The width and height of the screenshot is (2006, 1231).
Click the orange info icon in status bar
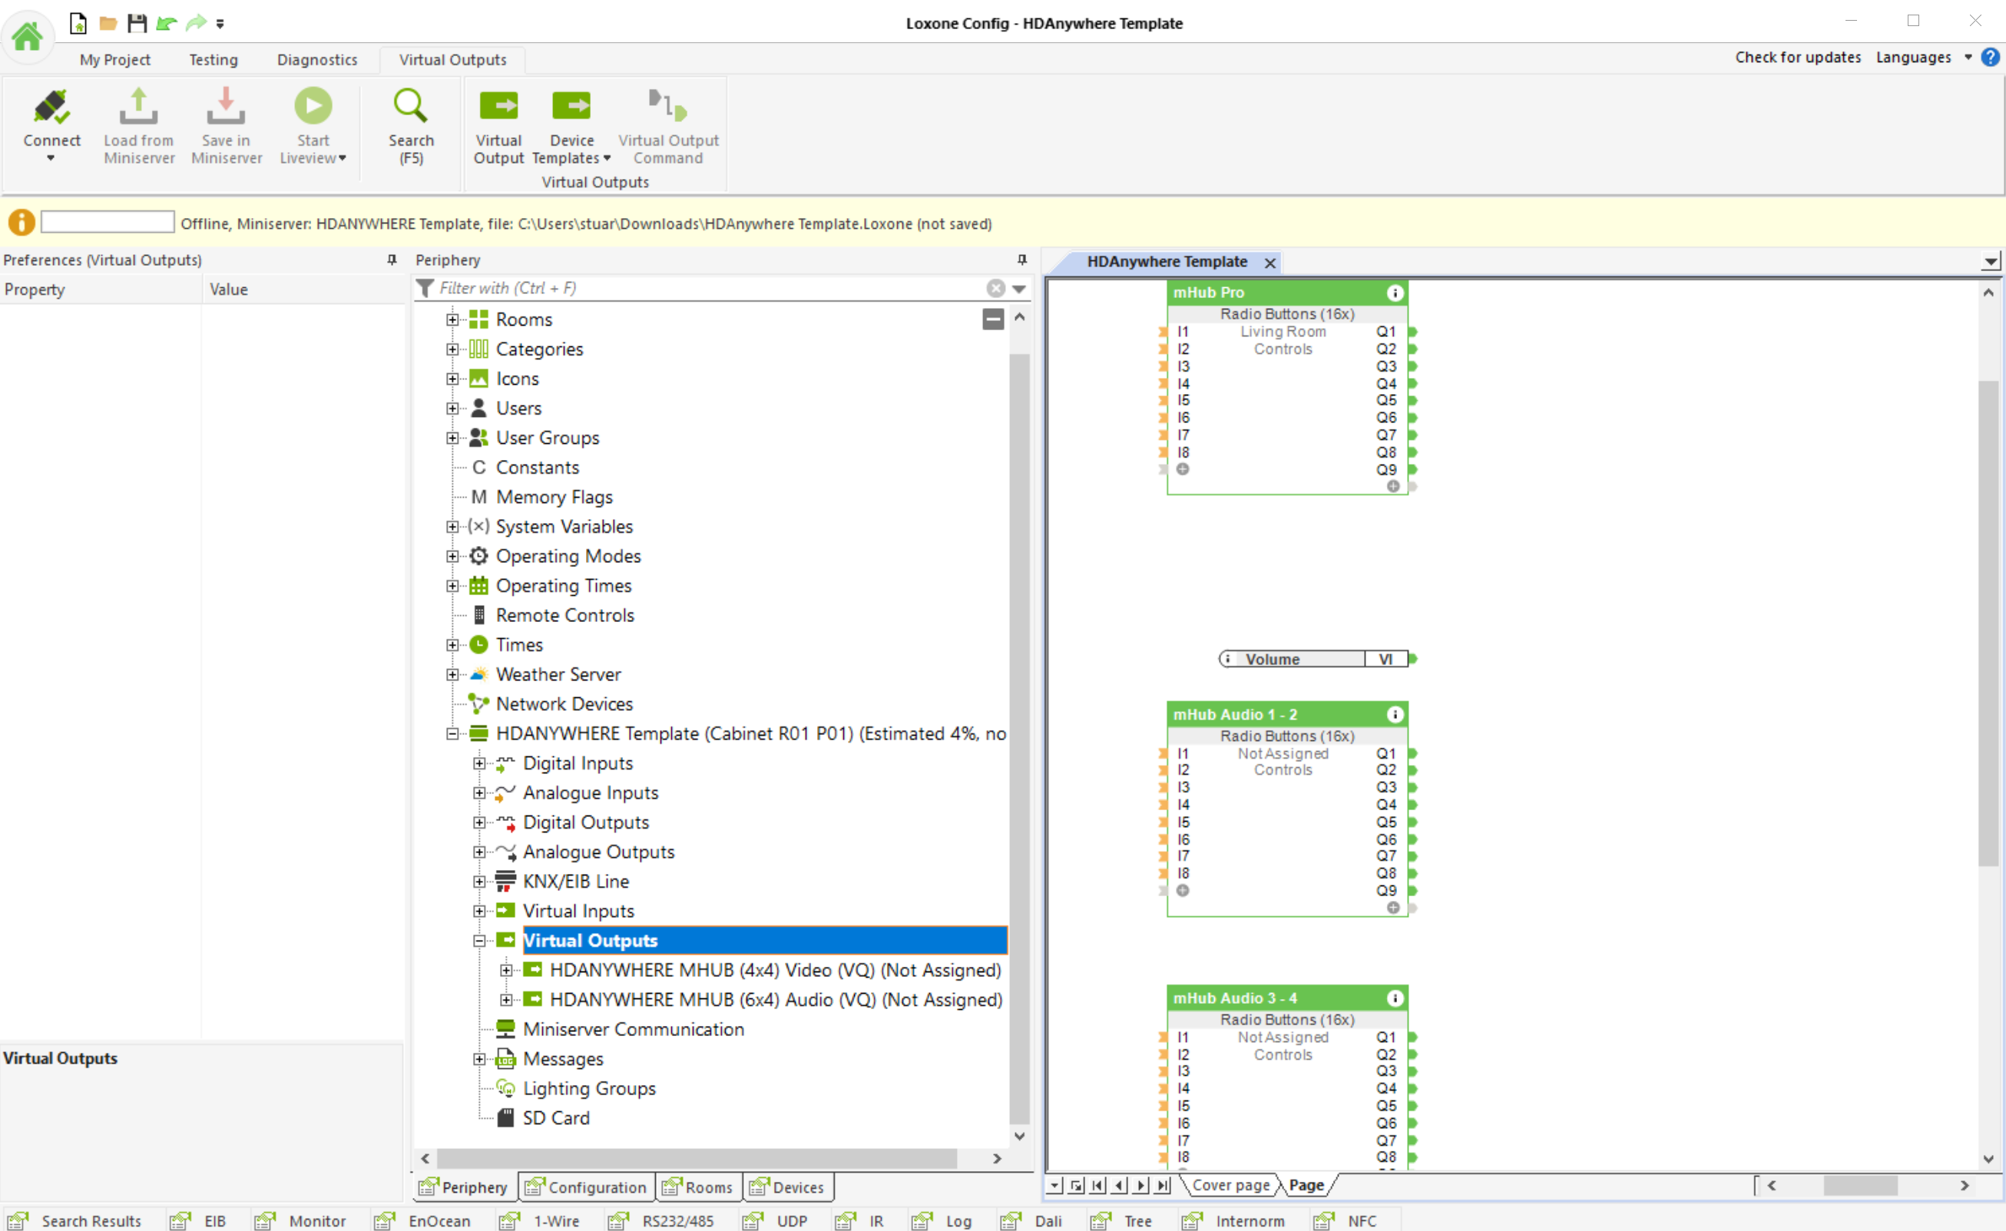tap(22, 222)
